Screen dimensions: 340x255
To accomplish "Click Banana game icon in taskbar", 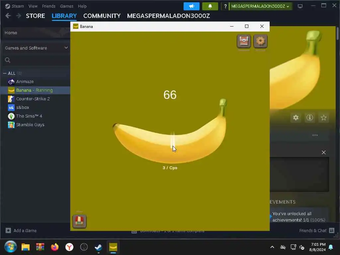I will [x=113, y=247].
